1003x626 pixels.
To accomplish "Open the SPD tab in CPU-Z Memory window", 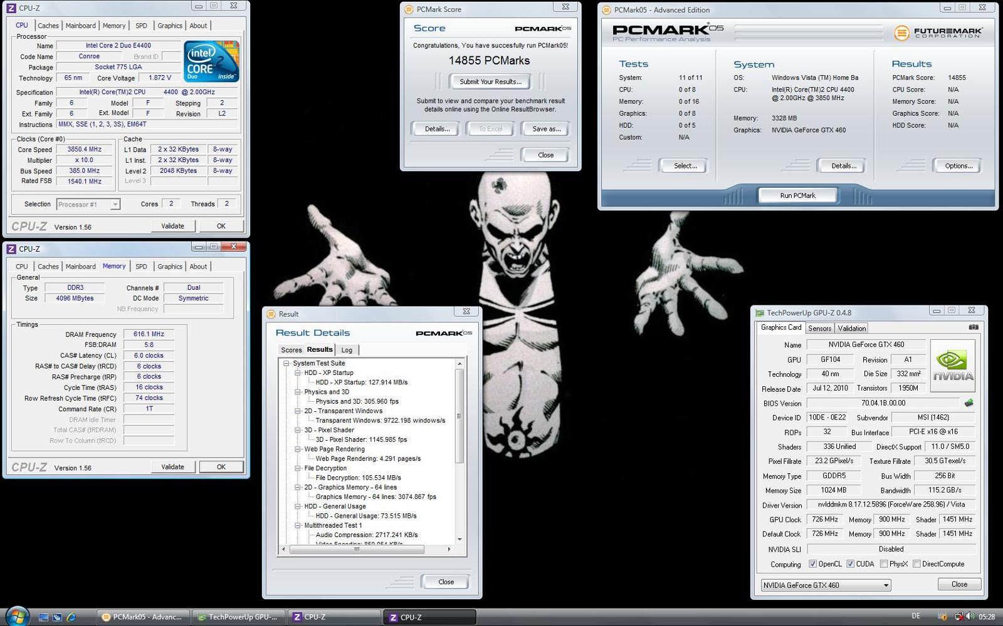I will point(142,267).
